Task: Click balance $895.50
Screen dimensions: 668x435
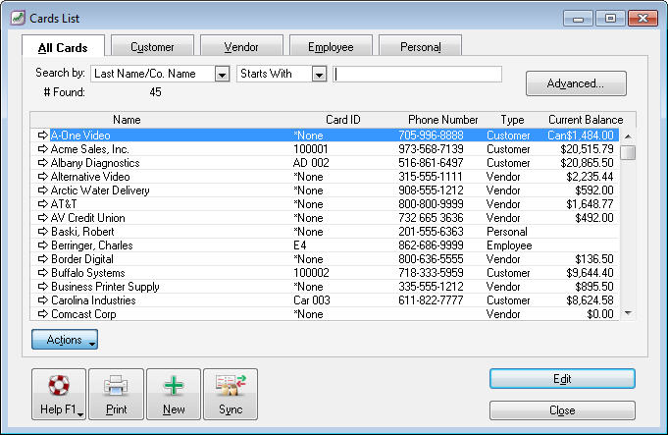Action: [594, 286]
